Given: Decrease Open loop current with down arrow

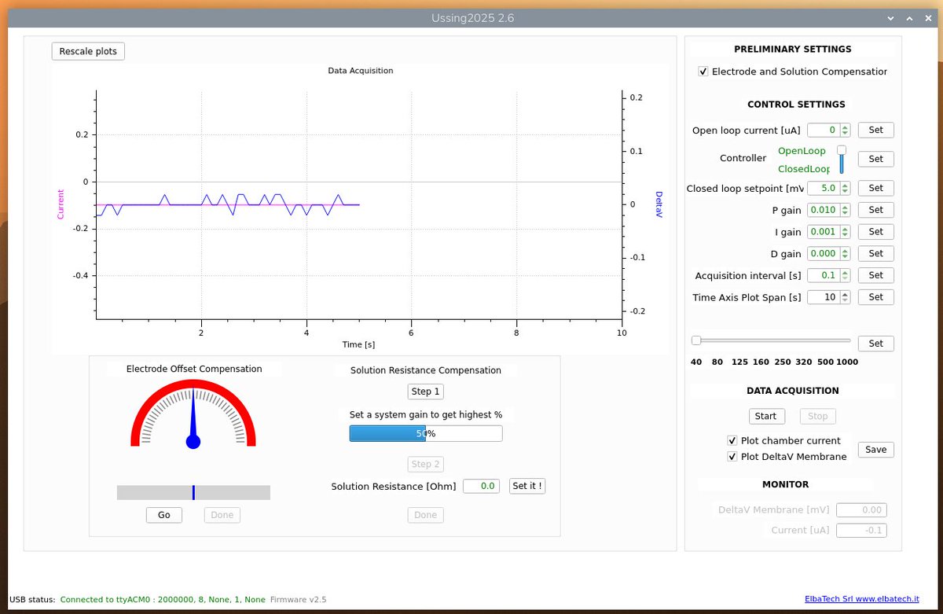Looking at the screenshot, I should click(845, 134).
